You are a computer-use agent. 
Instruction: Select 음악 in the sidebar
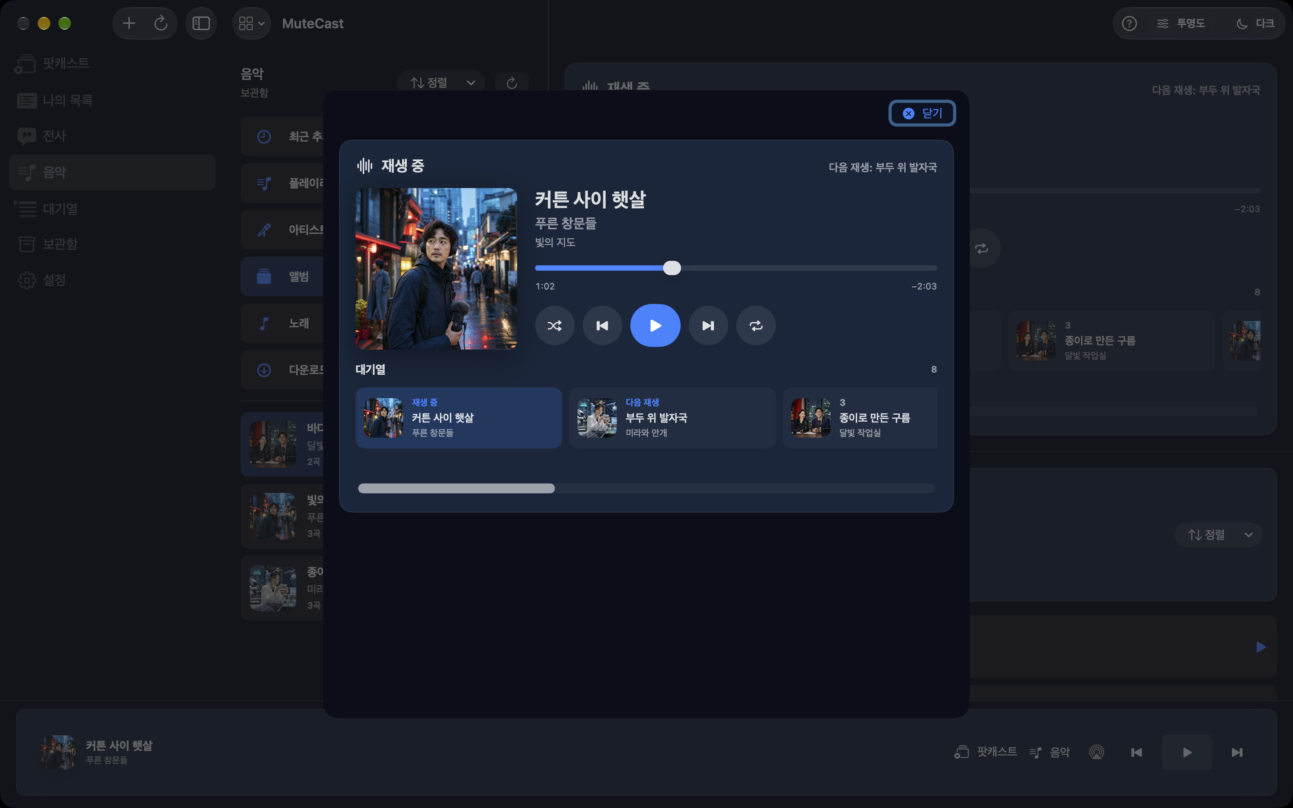point(112,172)
